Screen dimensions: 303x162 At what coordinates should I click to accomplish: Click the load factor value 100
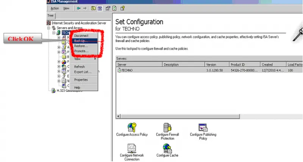pyautogui.click(x=291, y=70)
